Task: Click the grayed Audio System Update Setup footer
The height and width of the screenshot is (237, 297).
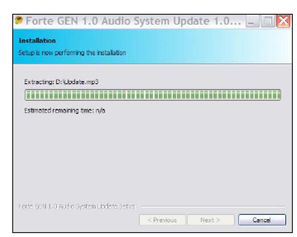Action: (77, 206)
